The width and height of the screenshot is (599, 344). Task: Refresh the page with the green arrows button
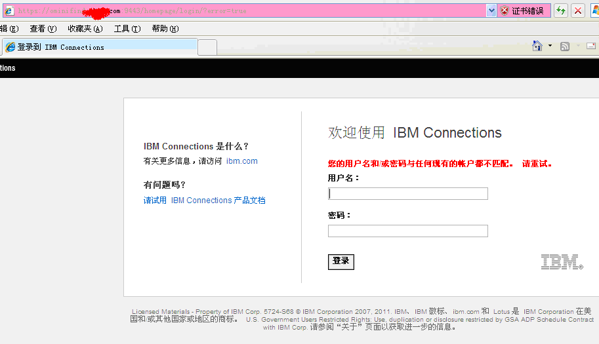(561, 10)
